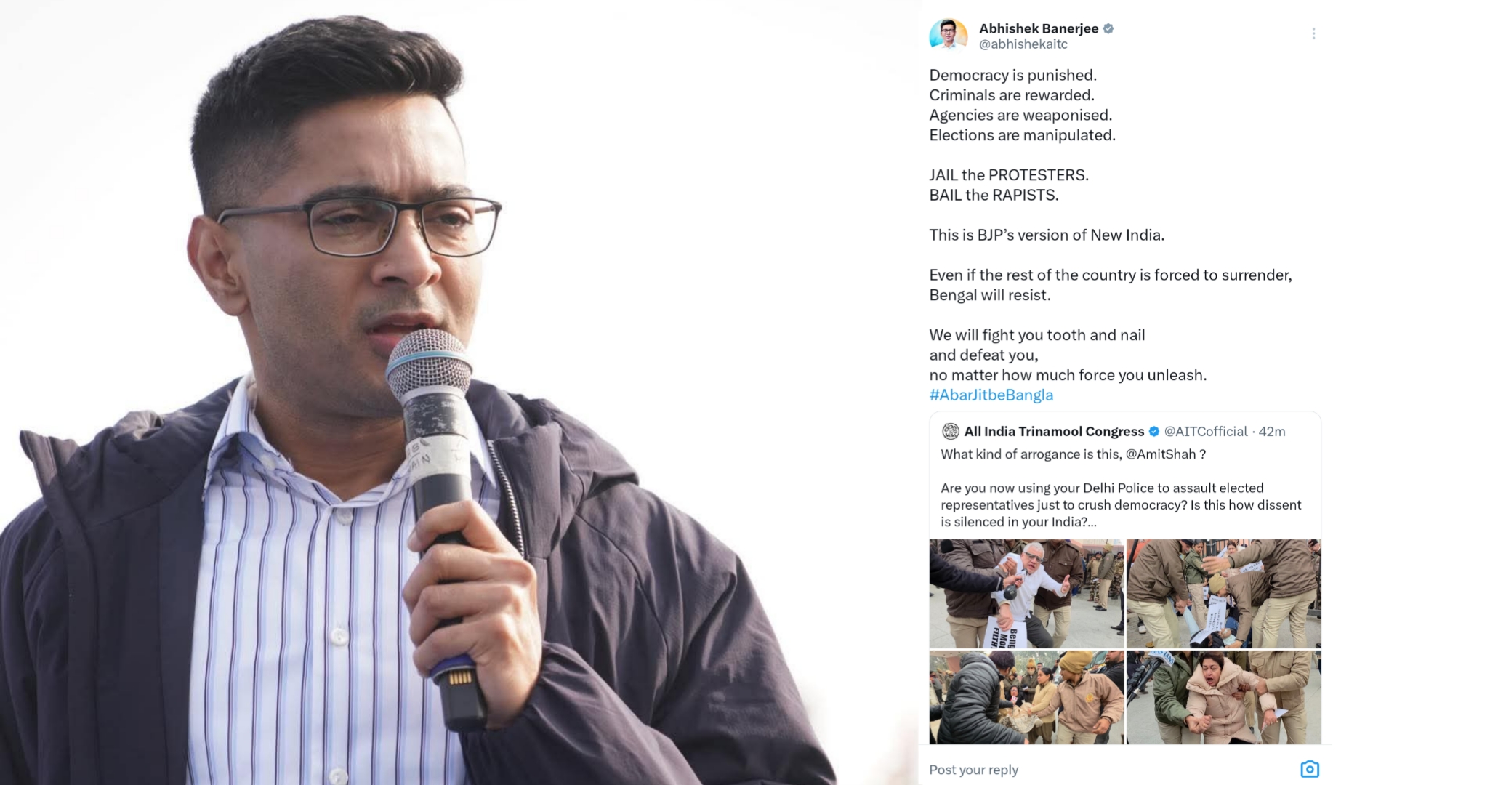Open top-right photo of police holding protester
This screenshot has height=785, width=1498.
1224,593
